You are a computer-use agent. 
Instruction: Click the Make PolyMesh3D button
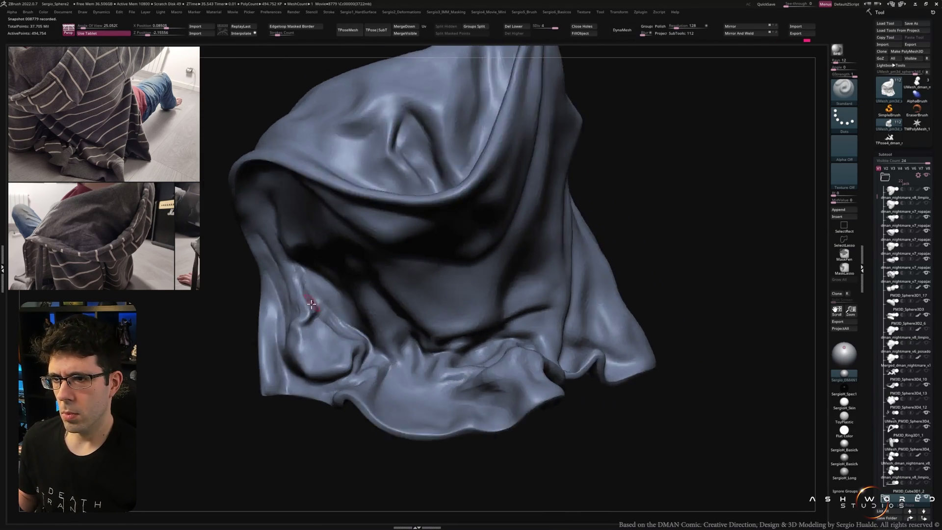pos(907,52)
